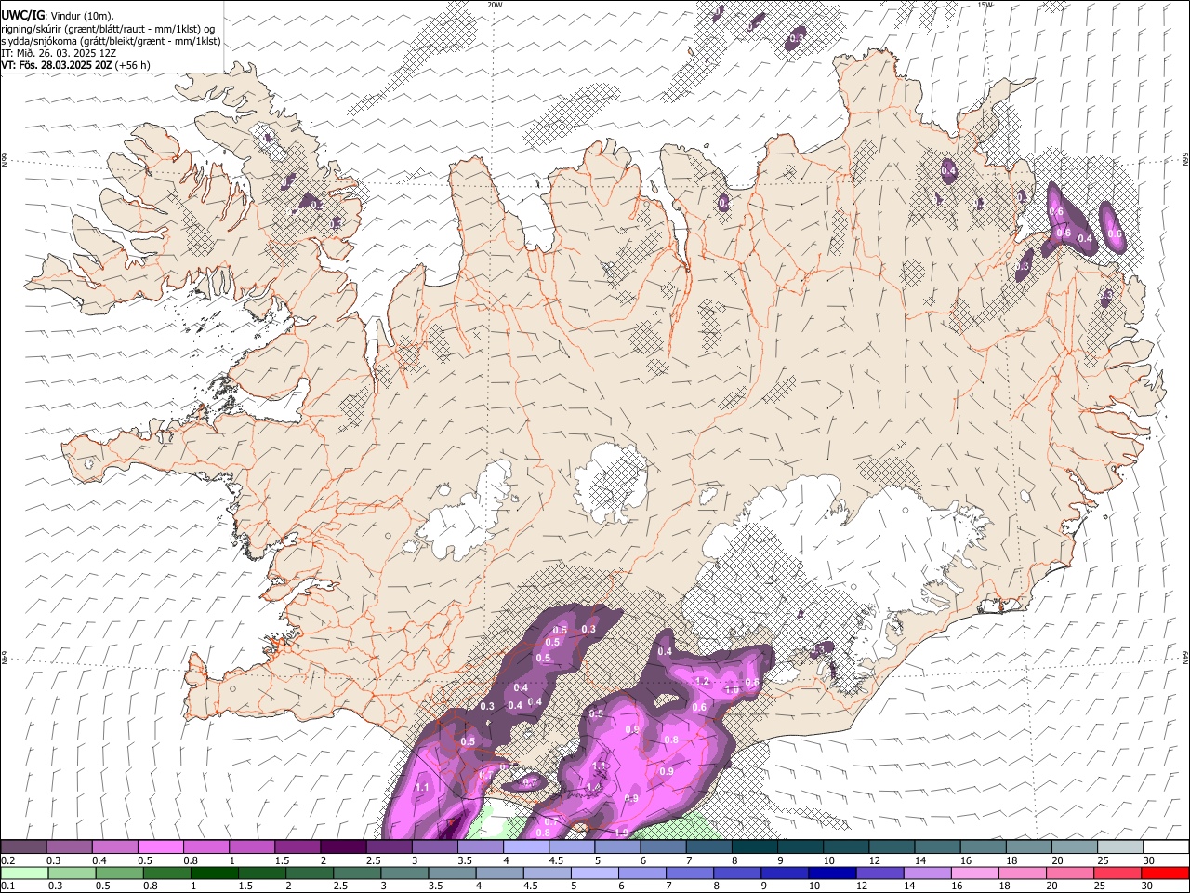1190x893 pixels.
Task: Click the grey-green 3 rain legend swatch
Action: (x=404, y=873)
